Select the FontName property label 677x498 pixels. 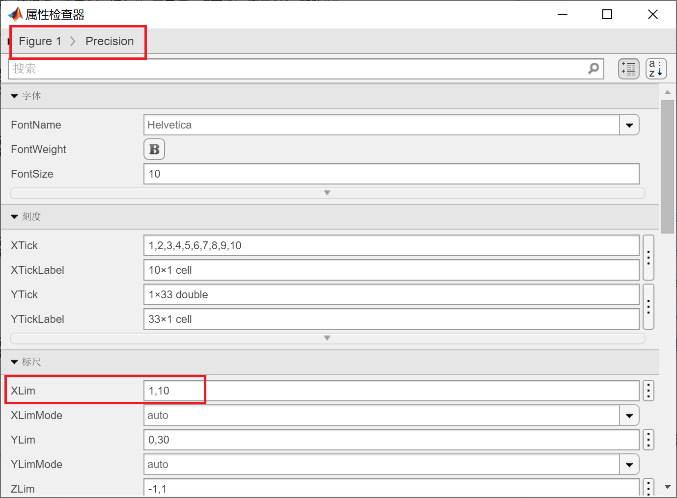36,125
